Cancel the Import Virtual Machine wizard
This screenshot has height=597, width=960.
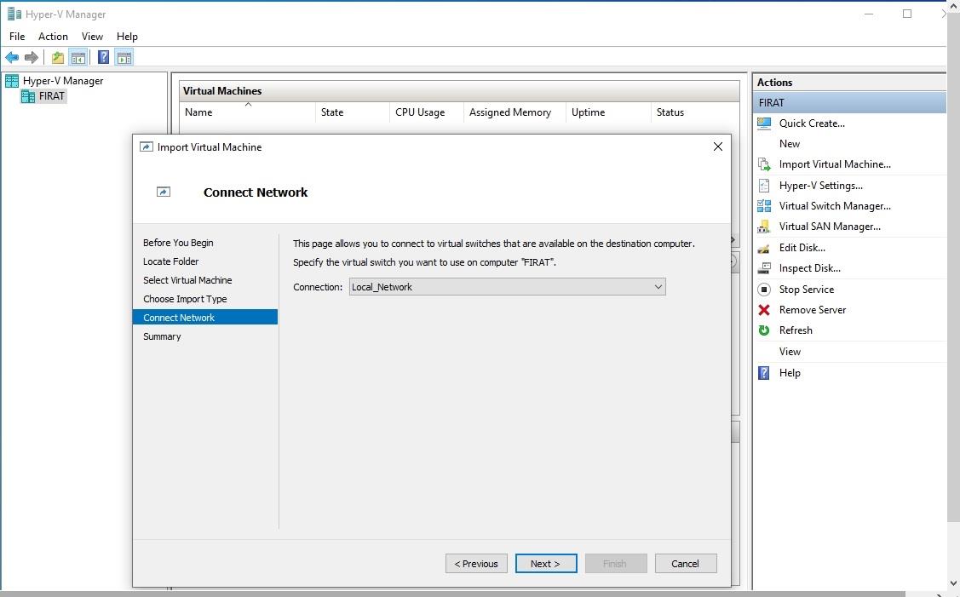(686, 564)
